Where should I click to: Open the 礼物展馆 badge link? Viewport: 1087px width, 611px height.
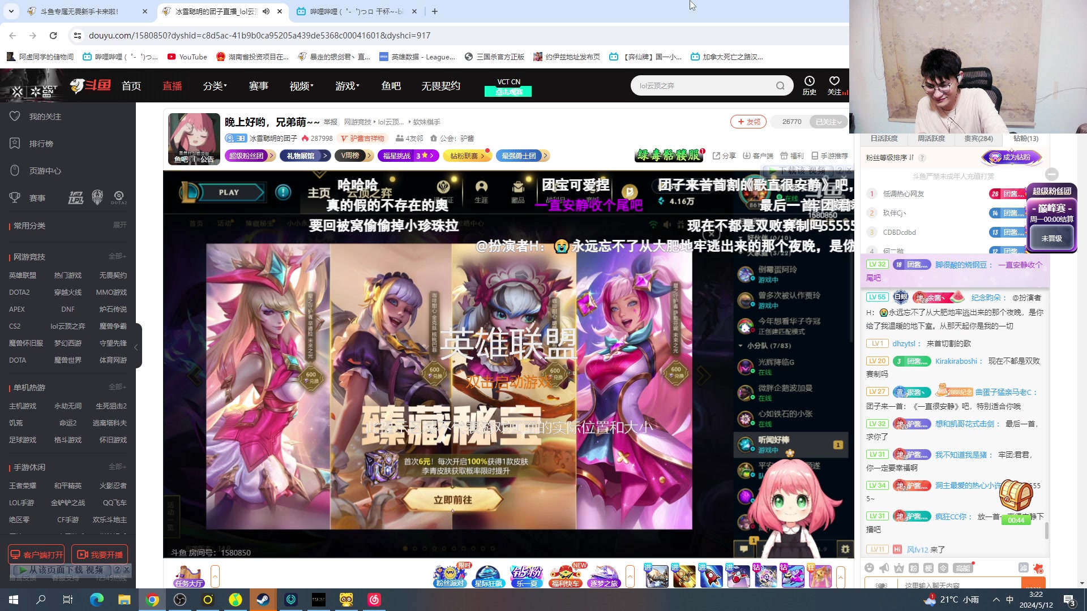[x=305, y=156]
